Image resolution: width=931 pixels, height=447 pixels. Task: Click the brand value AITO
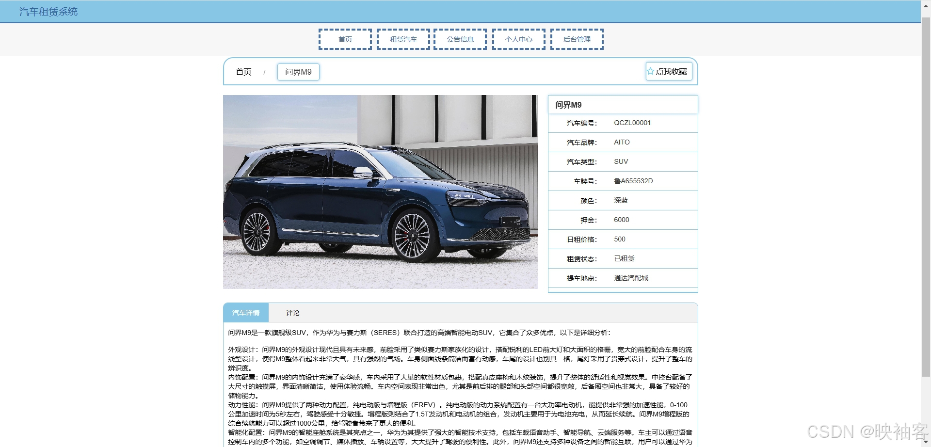(622, 142)
